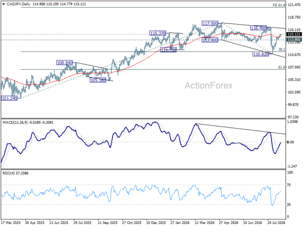Click the 17 Mar 2025 date marker
This screenshot has height=227, width=303.
(x=11, y=222)
